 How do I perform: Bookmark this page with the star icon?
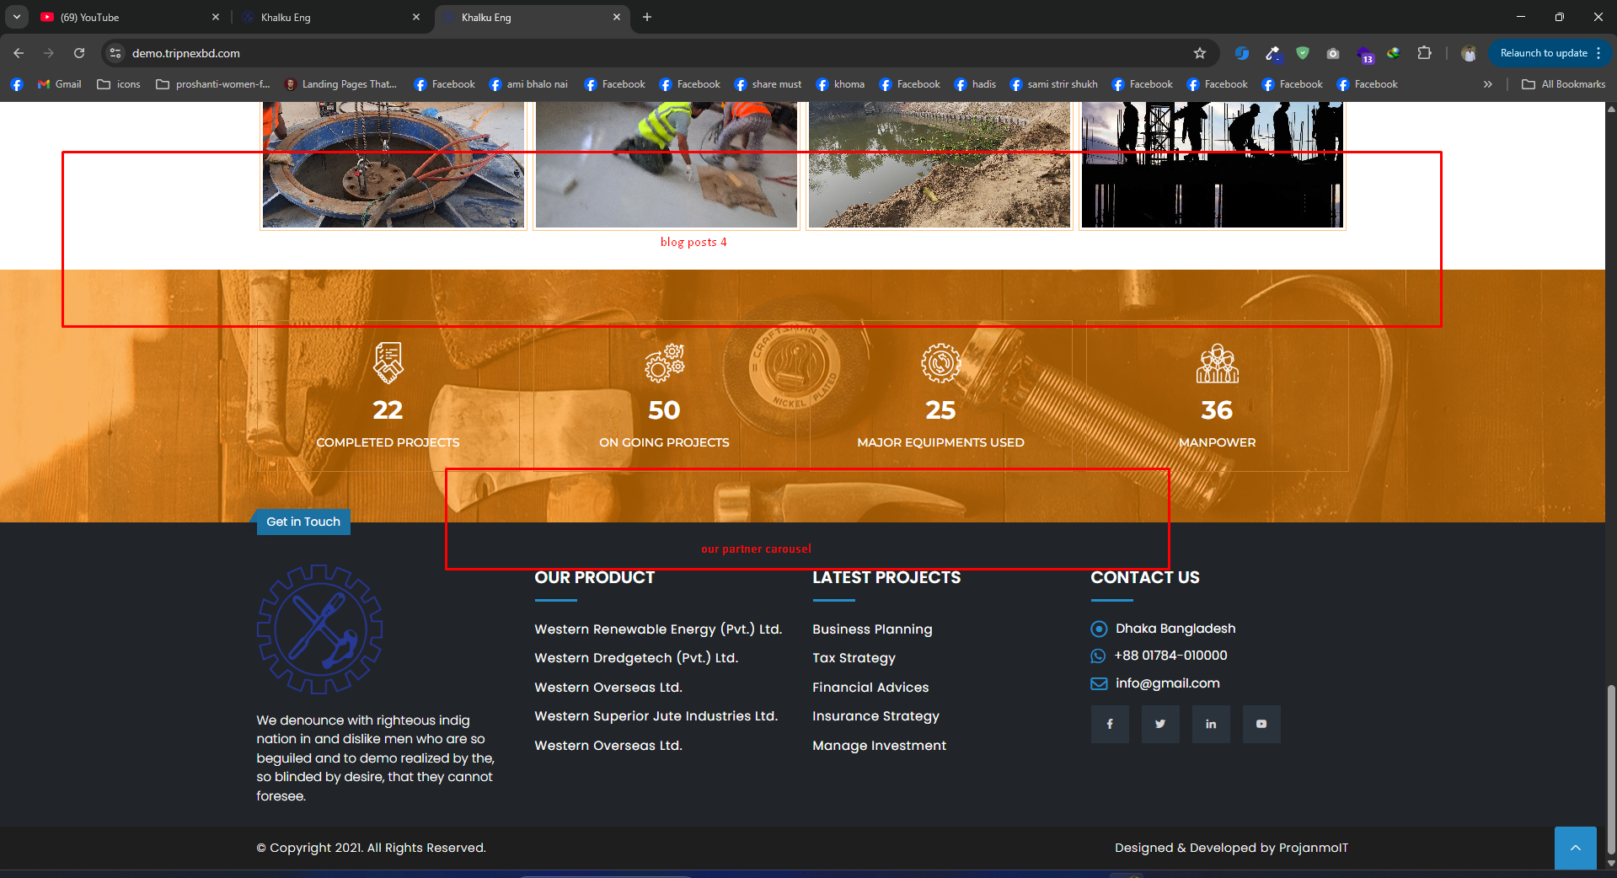tap(1199, 53)
